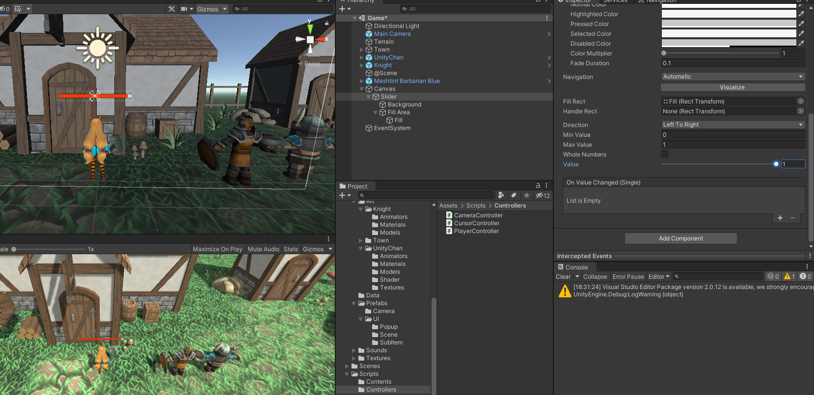Expand the Town object in Hierarchy

pyautogui.click(x=362, y=50)
